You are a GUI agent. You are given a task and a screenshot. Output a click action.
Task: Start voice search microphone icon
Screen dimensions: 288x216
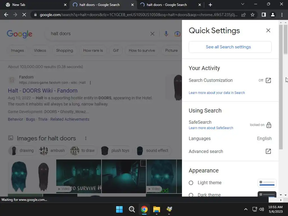point(166,34)
